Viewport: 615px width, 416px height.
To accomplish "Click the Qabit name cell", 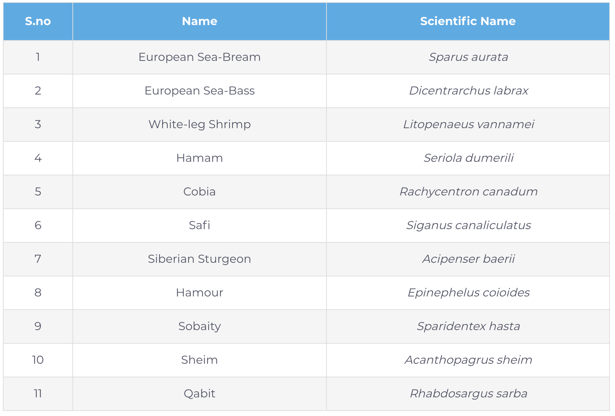I will click(x=199, y=394).
